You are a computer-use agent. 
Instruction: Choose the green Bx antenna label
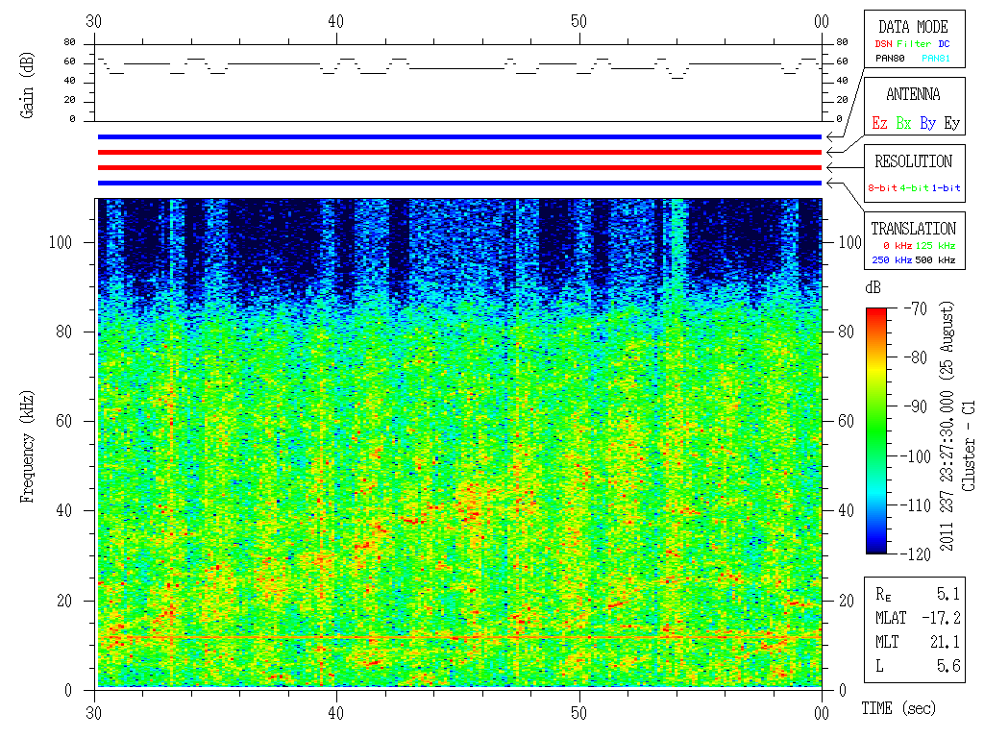coord(903,123)
